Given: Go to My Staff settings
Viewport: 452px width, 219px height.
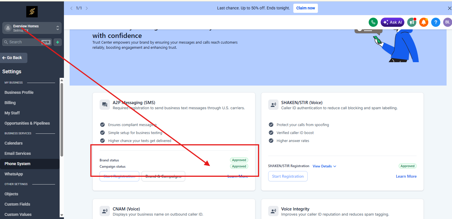Looking at the screenshot, I should (12, 113).
